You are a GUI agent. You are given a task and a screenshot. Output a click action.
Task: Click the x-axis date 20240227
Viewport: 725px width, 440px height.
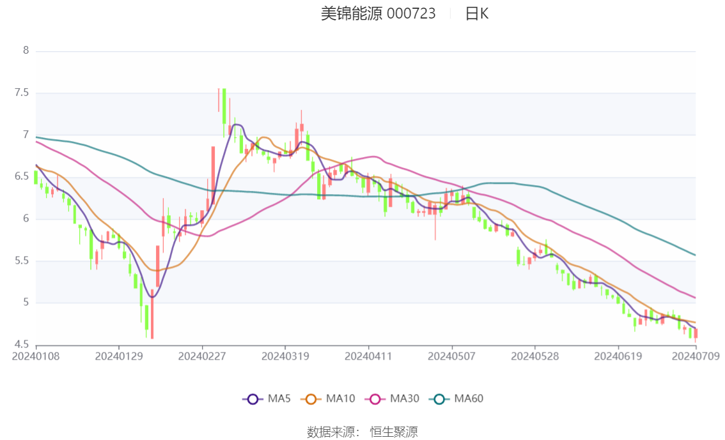pos(202,356)
